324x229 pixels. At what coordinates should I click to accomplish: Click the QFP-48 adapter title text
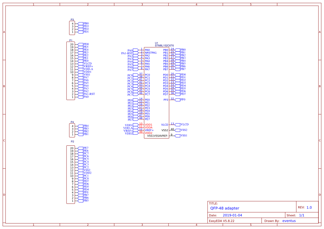click(x=225, y=208)
